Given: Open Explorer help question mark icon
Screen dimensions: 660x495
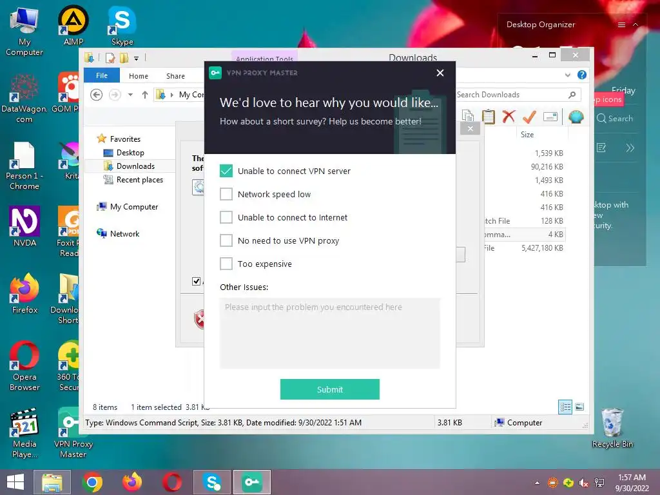Looking at the screenshot, I should coord(582,75).
